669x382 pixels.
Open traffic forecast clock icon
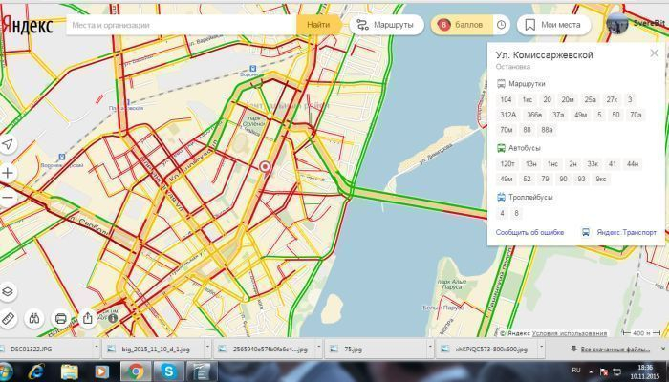(501, 24)
